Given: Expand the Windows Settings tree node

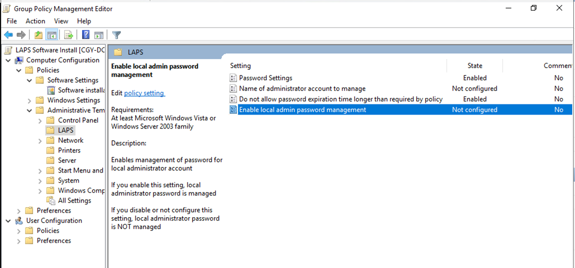Looking at the screenshot, I should (29, 100).
